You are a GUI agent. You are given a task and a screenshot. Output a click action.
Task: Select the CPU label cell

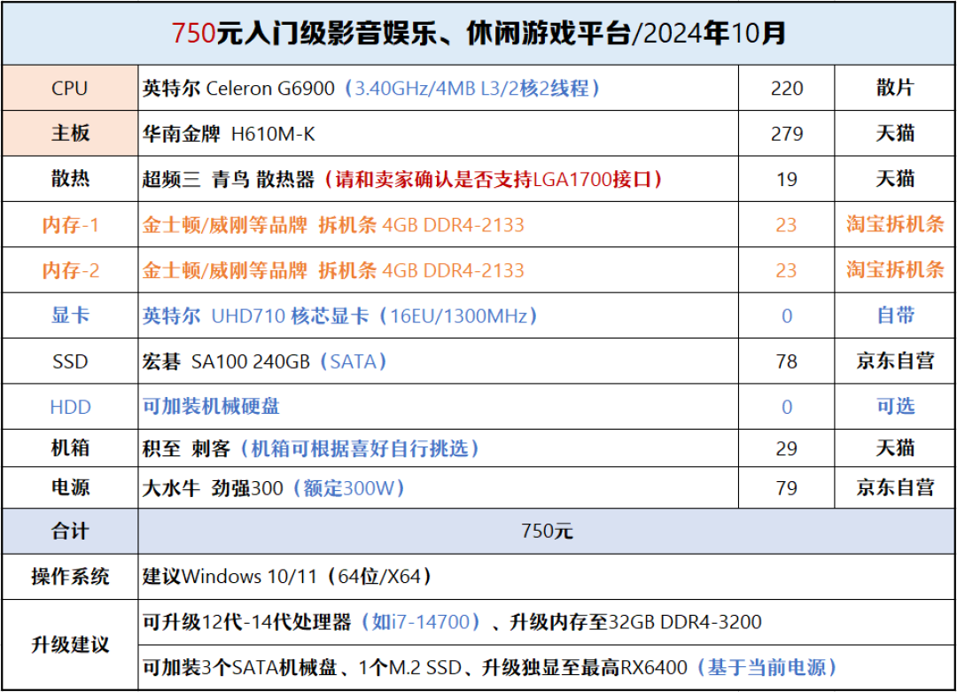[70, 88]
